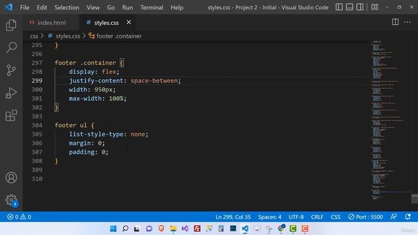Toggle the bottom panel layout icon

(x=349, y=7)
